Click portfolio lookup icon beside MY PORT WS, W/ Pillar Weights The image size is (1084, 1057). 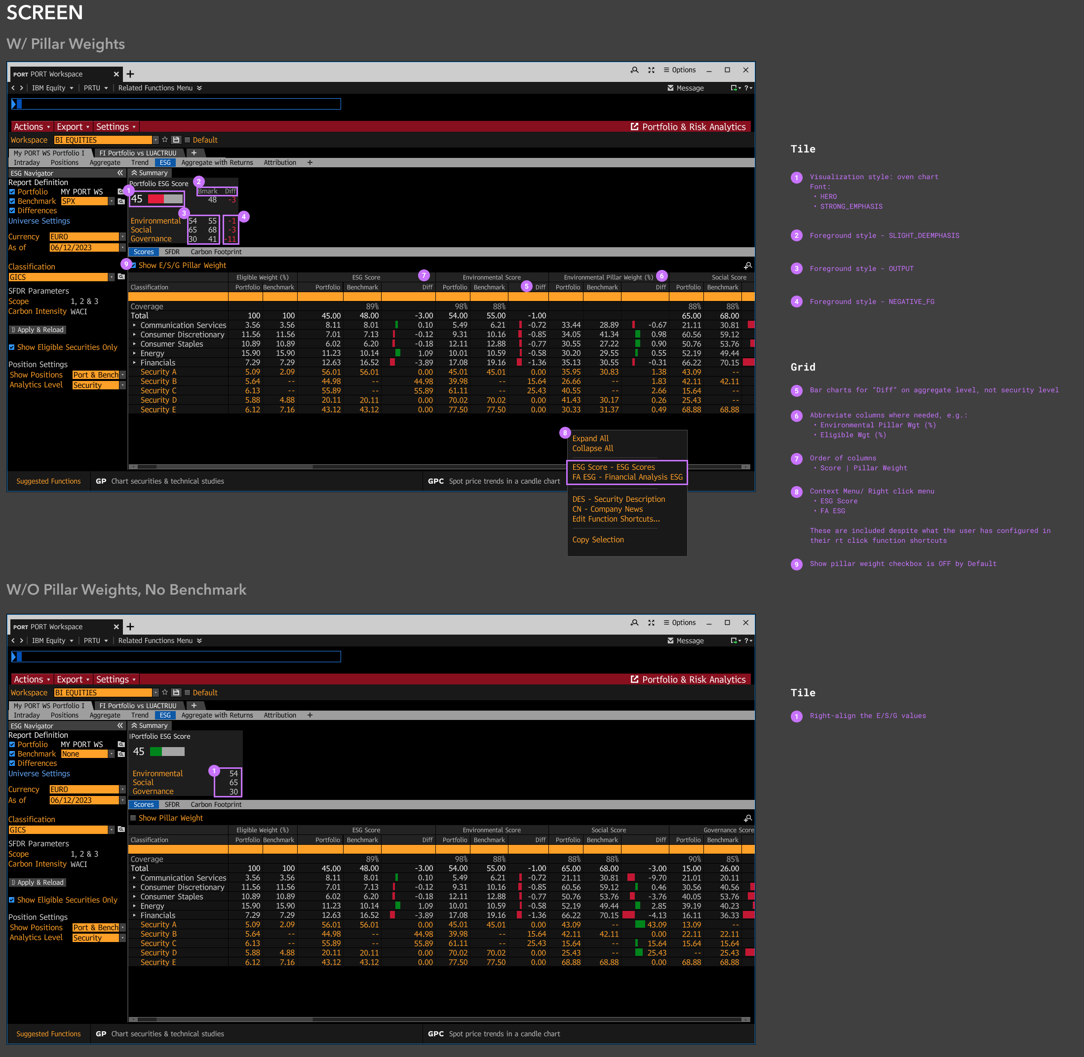click(x=121, y=191)
